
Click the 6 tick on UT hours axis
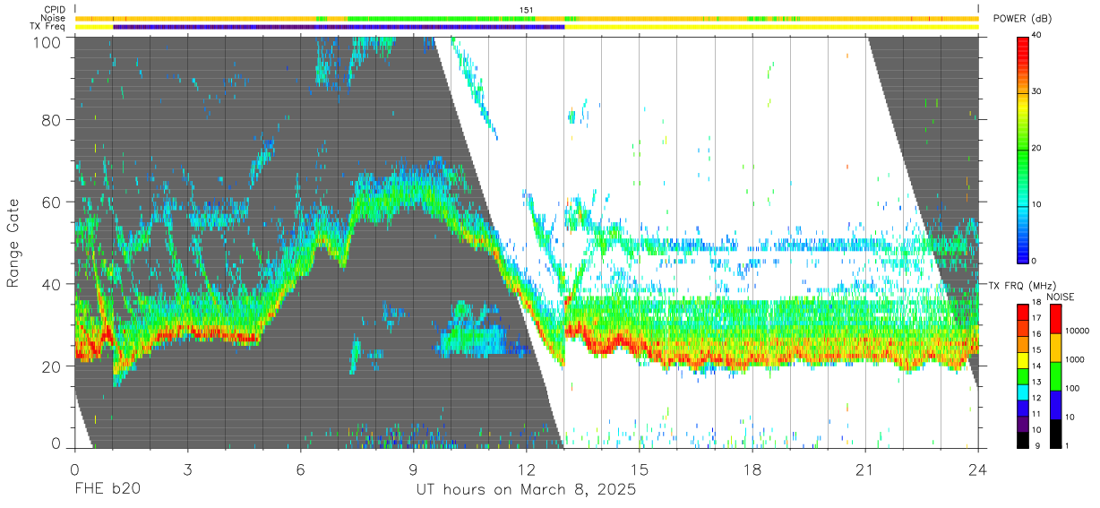[300, 469]
